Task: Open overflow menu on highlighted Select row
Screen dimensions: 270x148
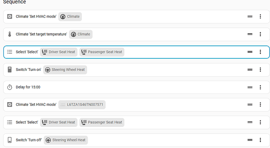Action: (x=260, y=52)
